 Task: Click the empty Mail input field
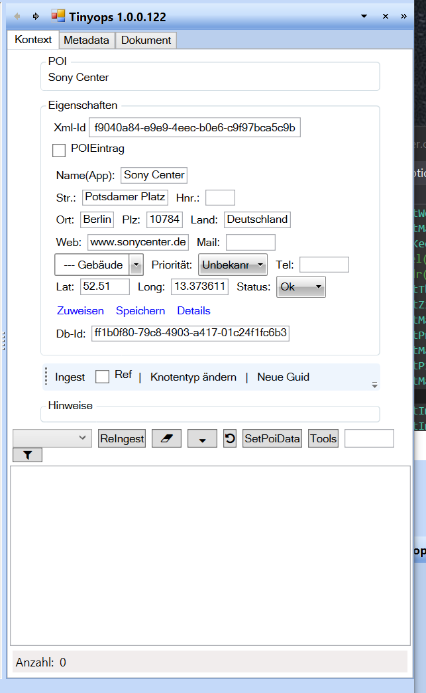tap(250, 242)
